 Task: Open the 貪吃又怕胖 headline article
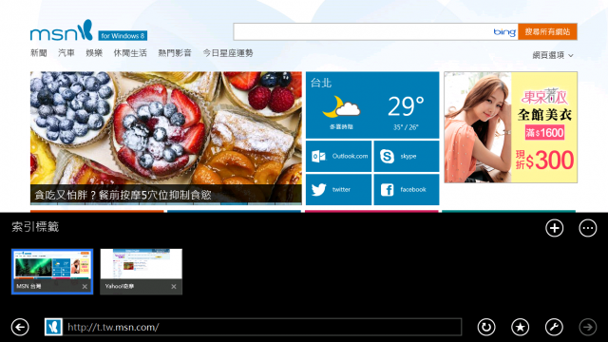(123, 195)
